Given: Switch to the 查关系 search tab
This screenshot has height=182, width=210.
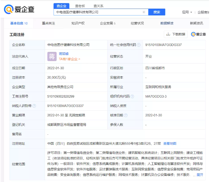Looking at the screenshot, I should point(98,6).
